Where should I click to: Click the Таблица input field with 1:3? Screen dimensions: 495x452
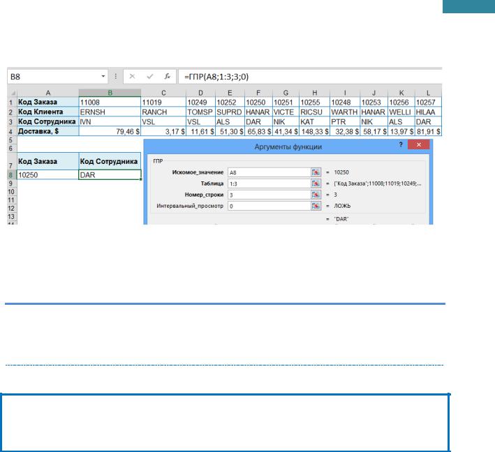(267, 183)
